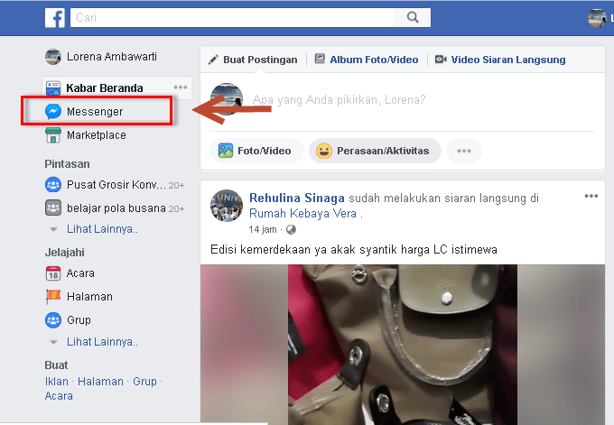Click the picture icon on Foto/Video button
Image resolution: width=614 pixels, height=425 pixels.
(226, 151)
